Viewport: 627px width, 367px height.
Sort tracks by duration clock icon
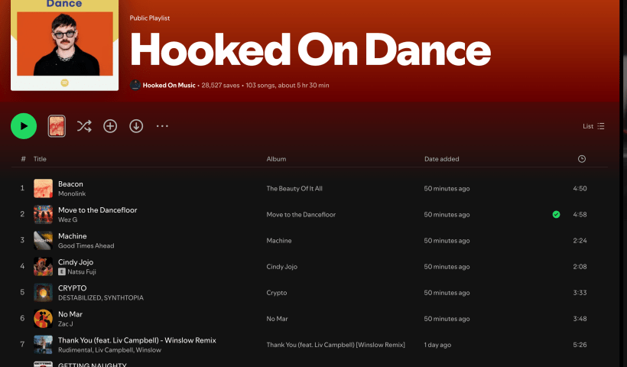581,159
